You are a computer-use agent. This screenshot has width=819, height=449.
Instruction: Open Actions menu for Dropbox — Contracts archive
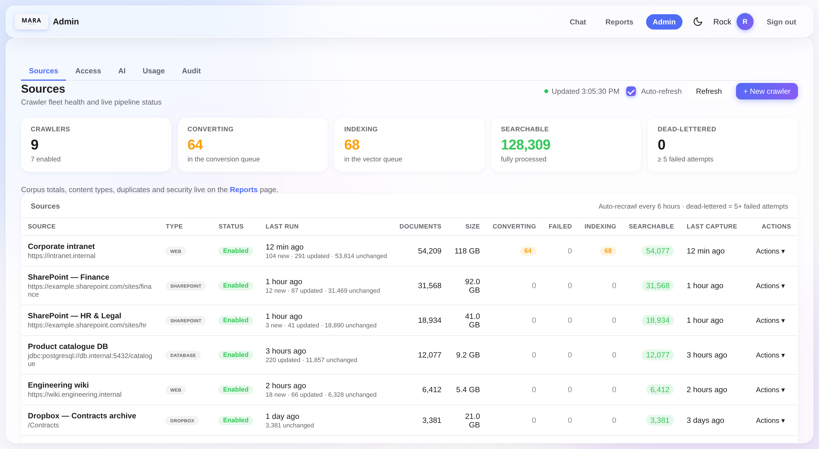click(770, 420)
